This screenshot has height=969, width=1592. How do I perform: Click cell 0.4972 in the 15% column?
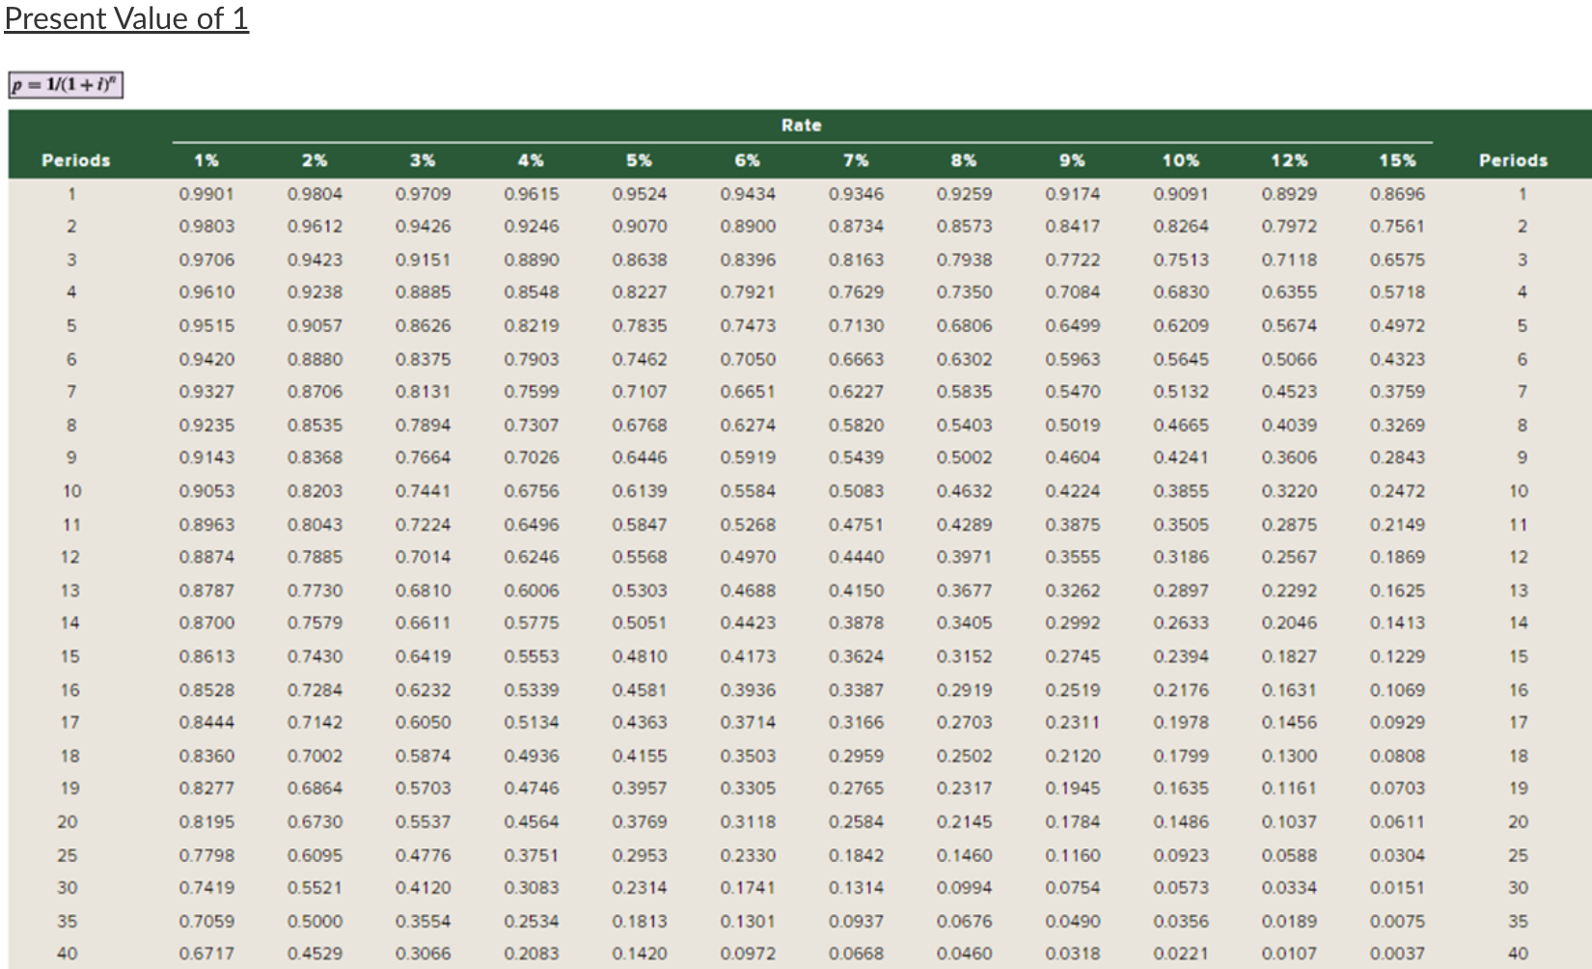click(1397, 326)
